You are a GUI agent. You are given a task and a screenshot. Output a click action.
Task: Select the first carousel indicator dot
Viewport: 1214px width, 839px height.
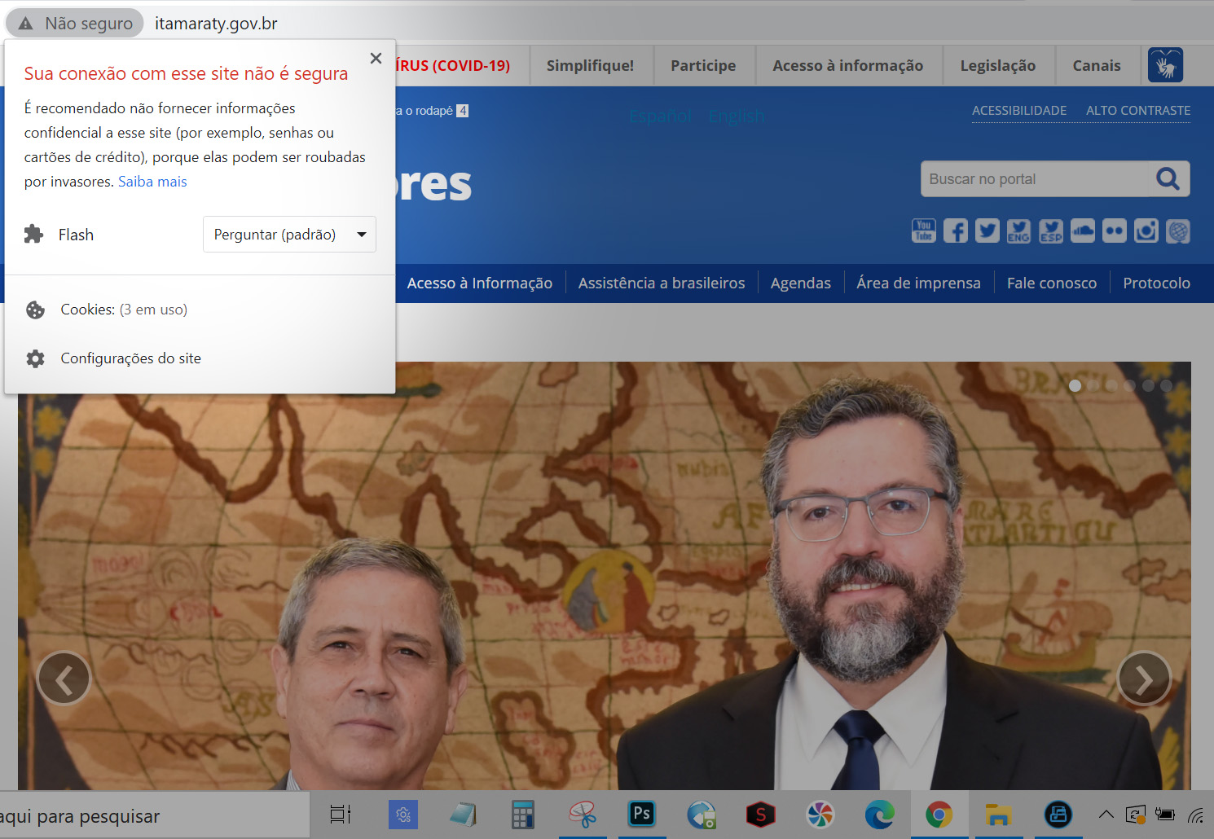click(x=1075, y=385)
